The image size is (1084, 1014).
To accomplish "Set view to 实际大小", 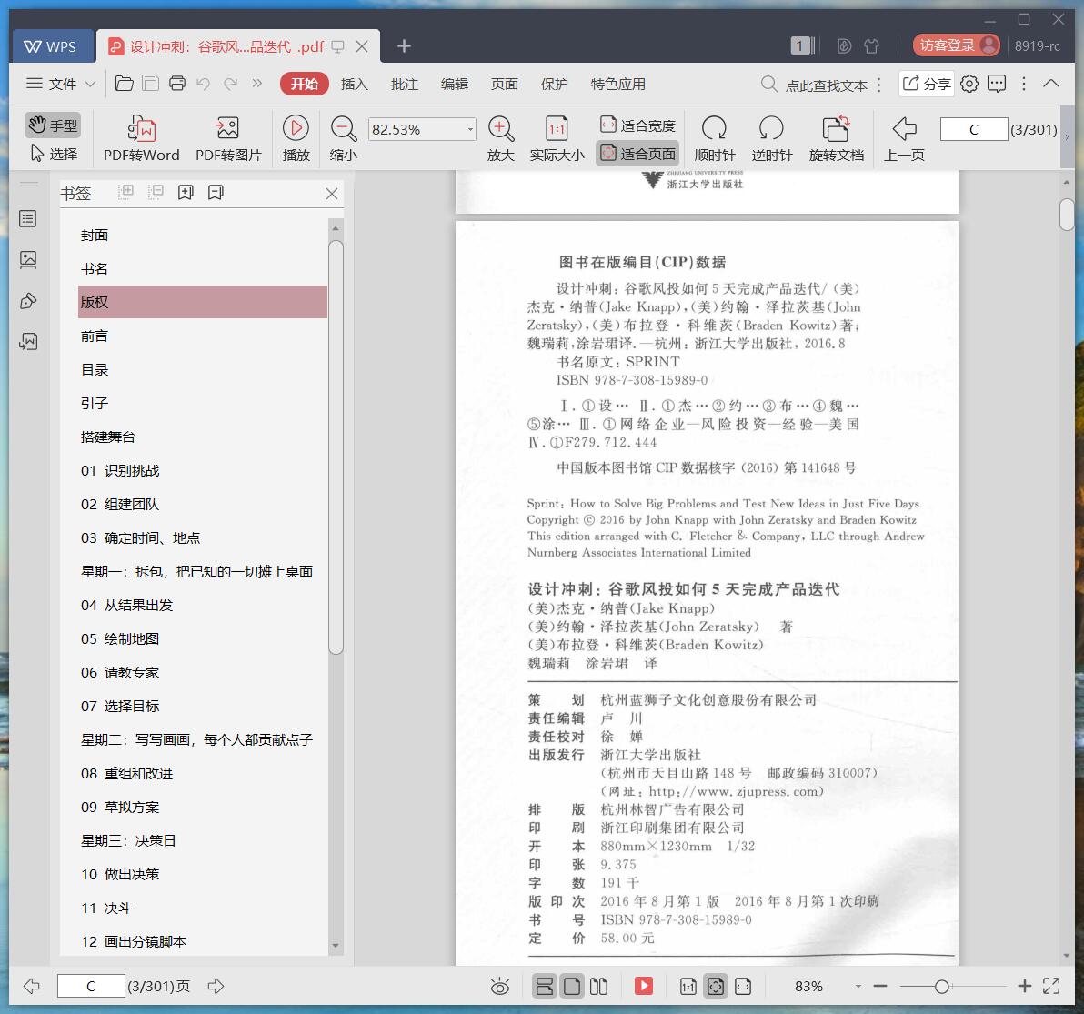I will click(557, 138).
